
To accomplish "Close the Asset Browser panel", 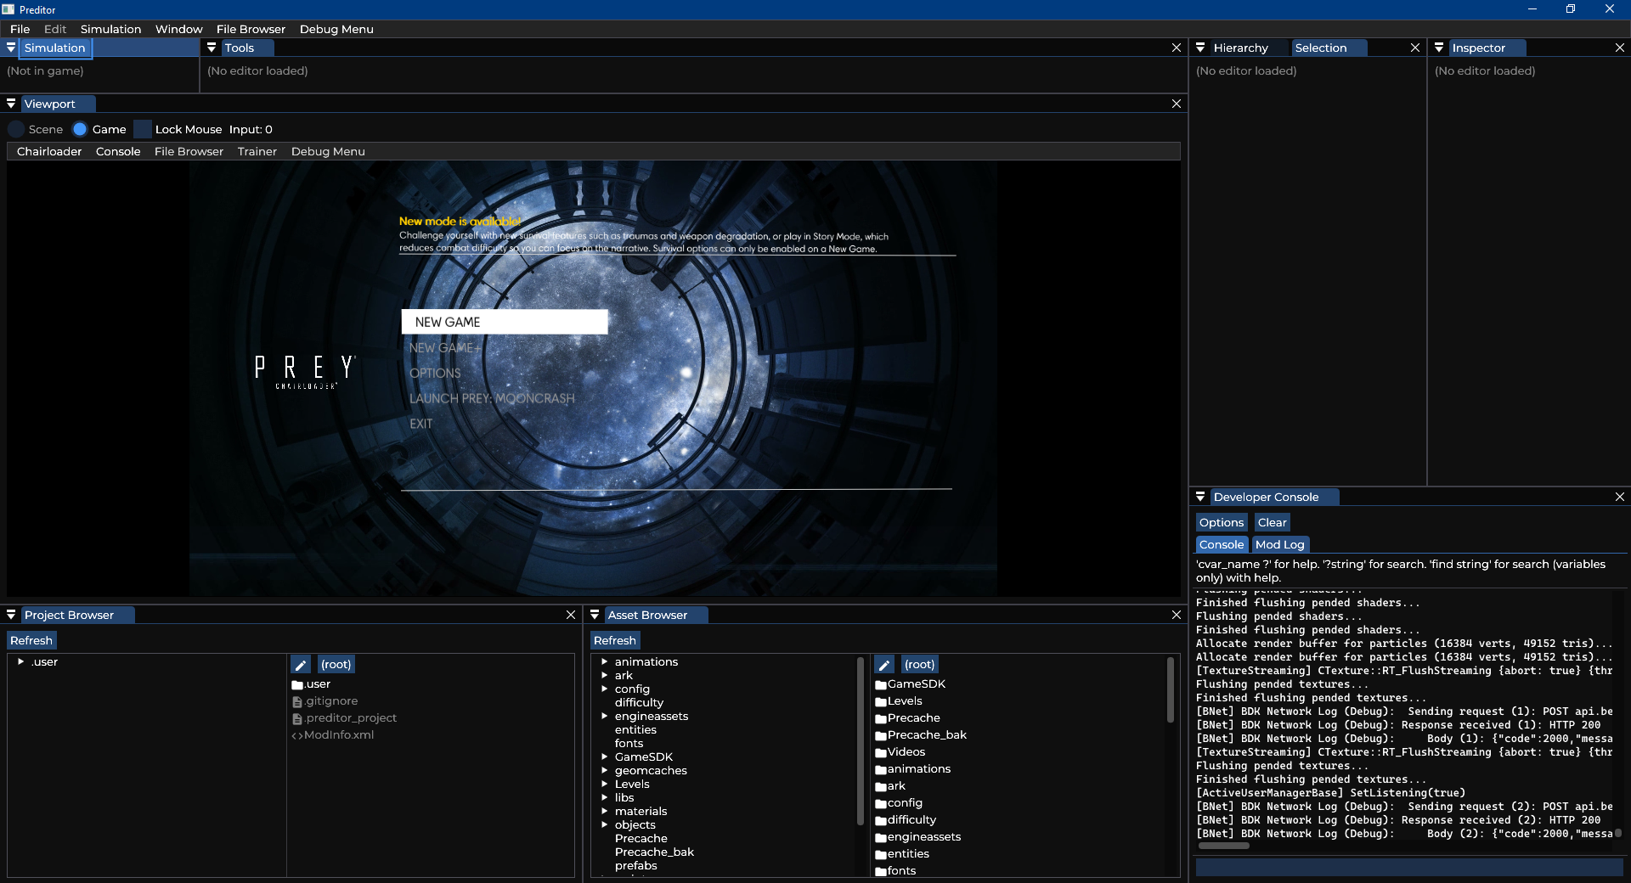I will (1177, 615).
